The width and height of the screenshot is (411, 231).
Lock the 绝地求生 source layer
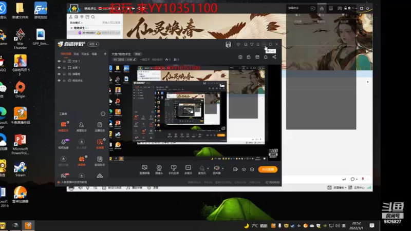[64, 81]
